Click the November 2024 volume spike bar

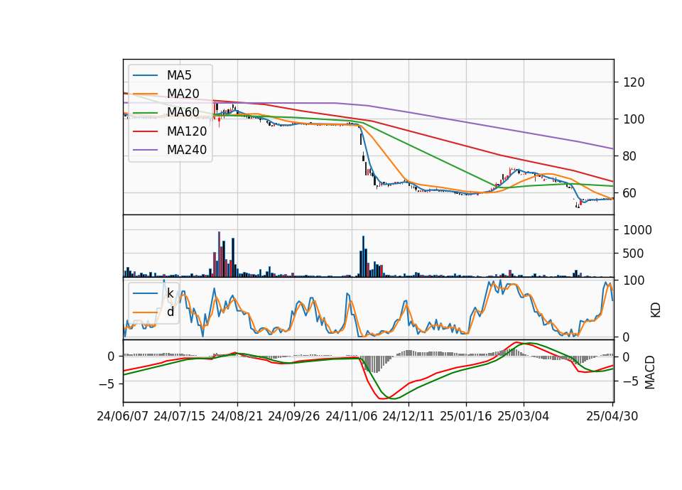coord(364,256)
